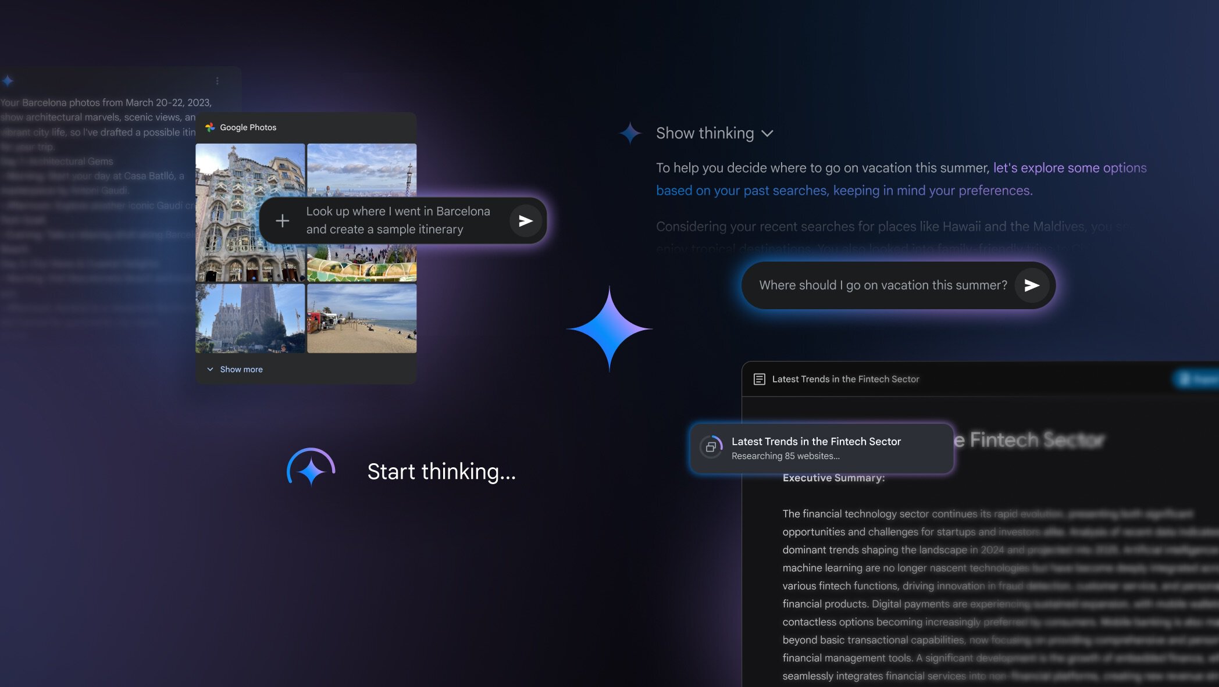This screenshot has height=687, width=1219.
Task: Click 'Latest Trends in the Fintech Sector' tab
Action: [x=845, y=379]
